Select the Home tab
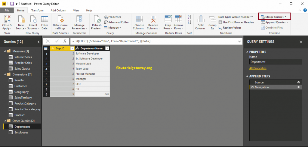 pyautogui.click(x=21, y=11)
